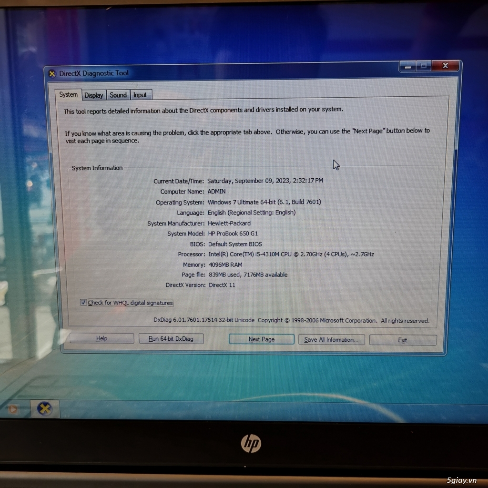Close the DirectX Diagnostic Tool window

pyautogui.click(x=446, y=66)
